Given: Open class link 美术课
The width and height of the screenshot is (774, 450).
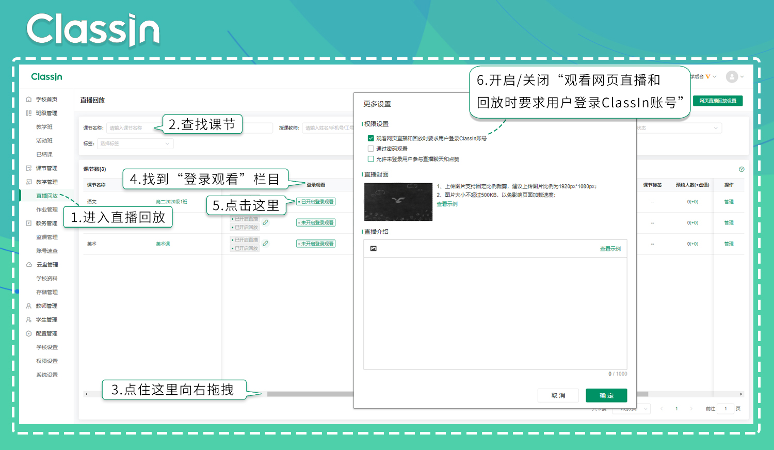Looking at the screenshot, I should click(163, 244).
